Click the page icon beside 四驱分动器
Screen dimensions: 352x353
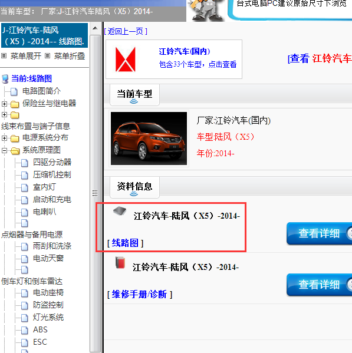(x=25, y=163)
